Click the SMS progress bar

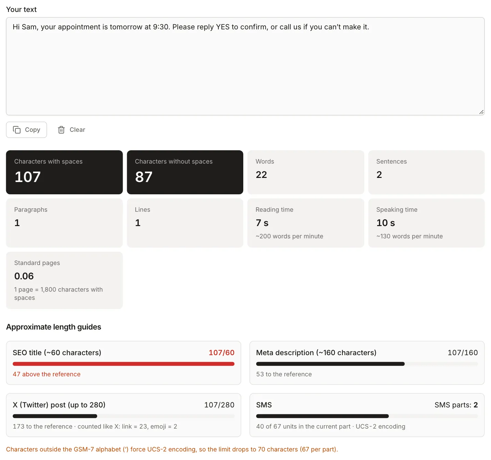point(367,416)
